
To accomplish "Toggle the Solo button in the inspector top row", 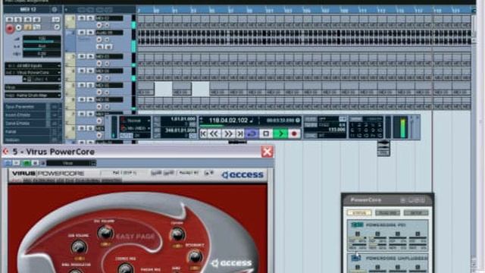I will [x=18, y=20].
